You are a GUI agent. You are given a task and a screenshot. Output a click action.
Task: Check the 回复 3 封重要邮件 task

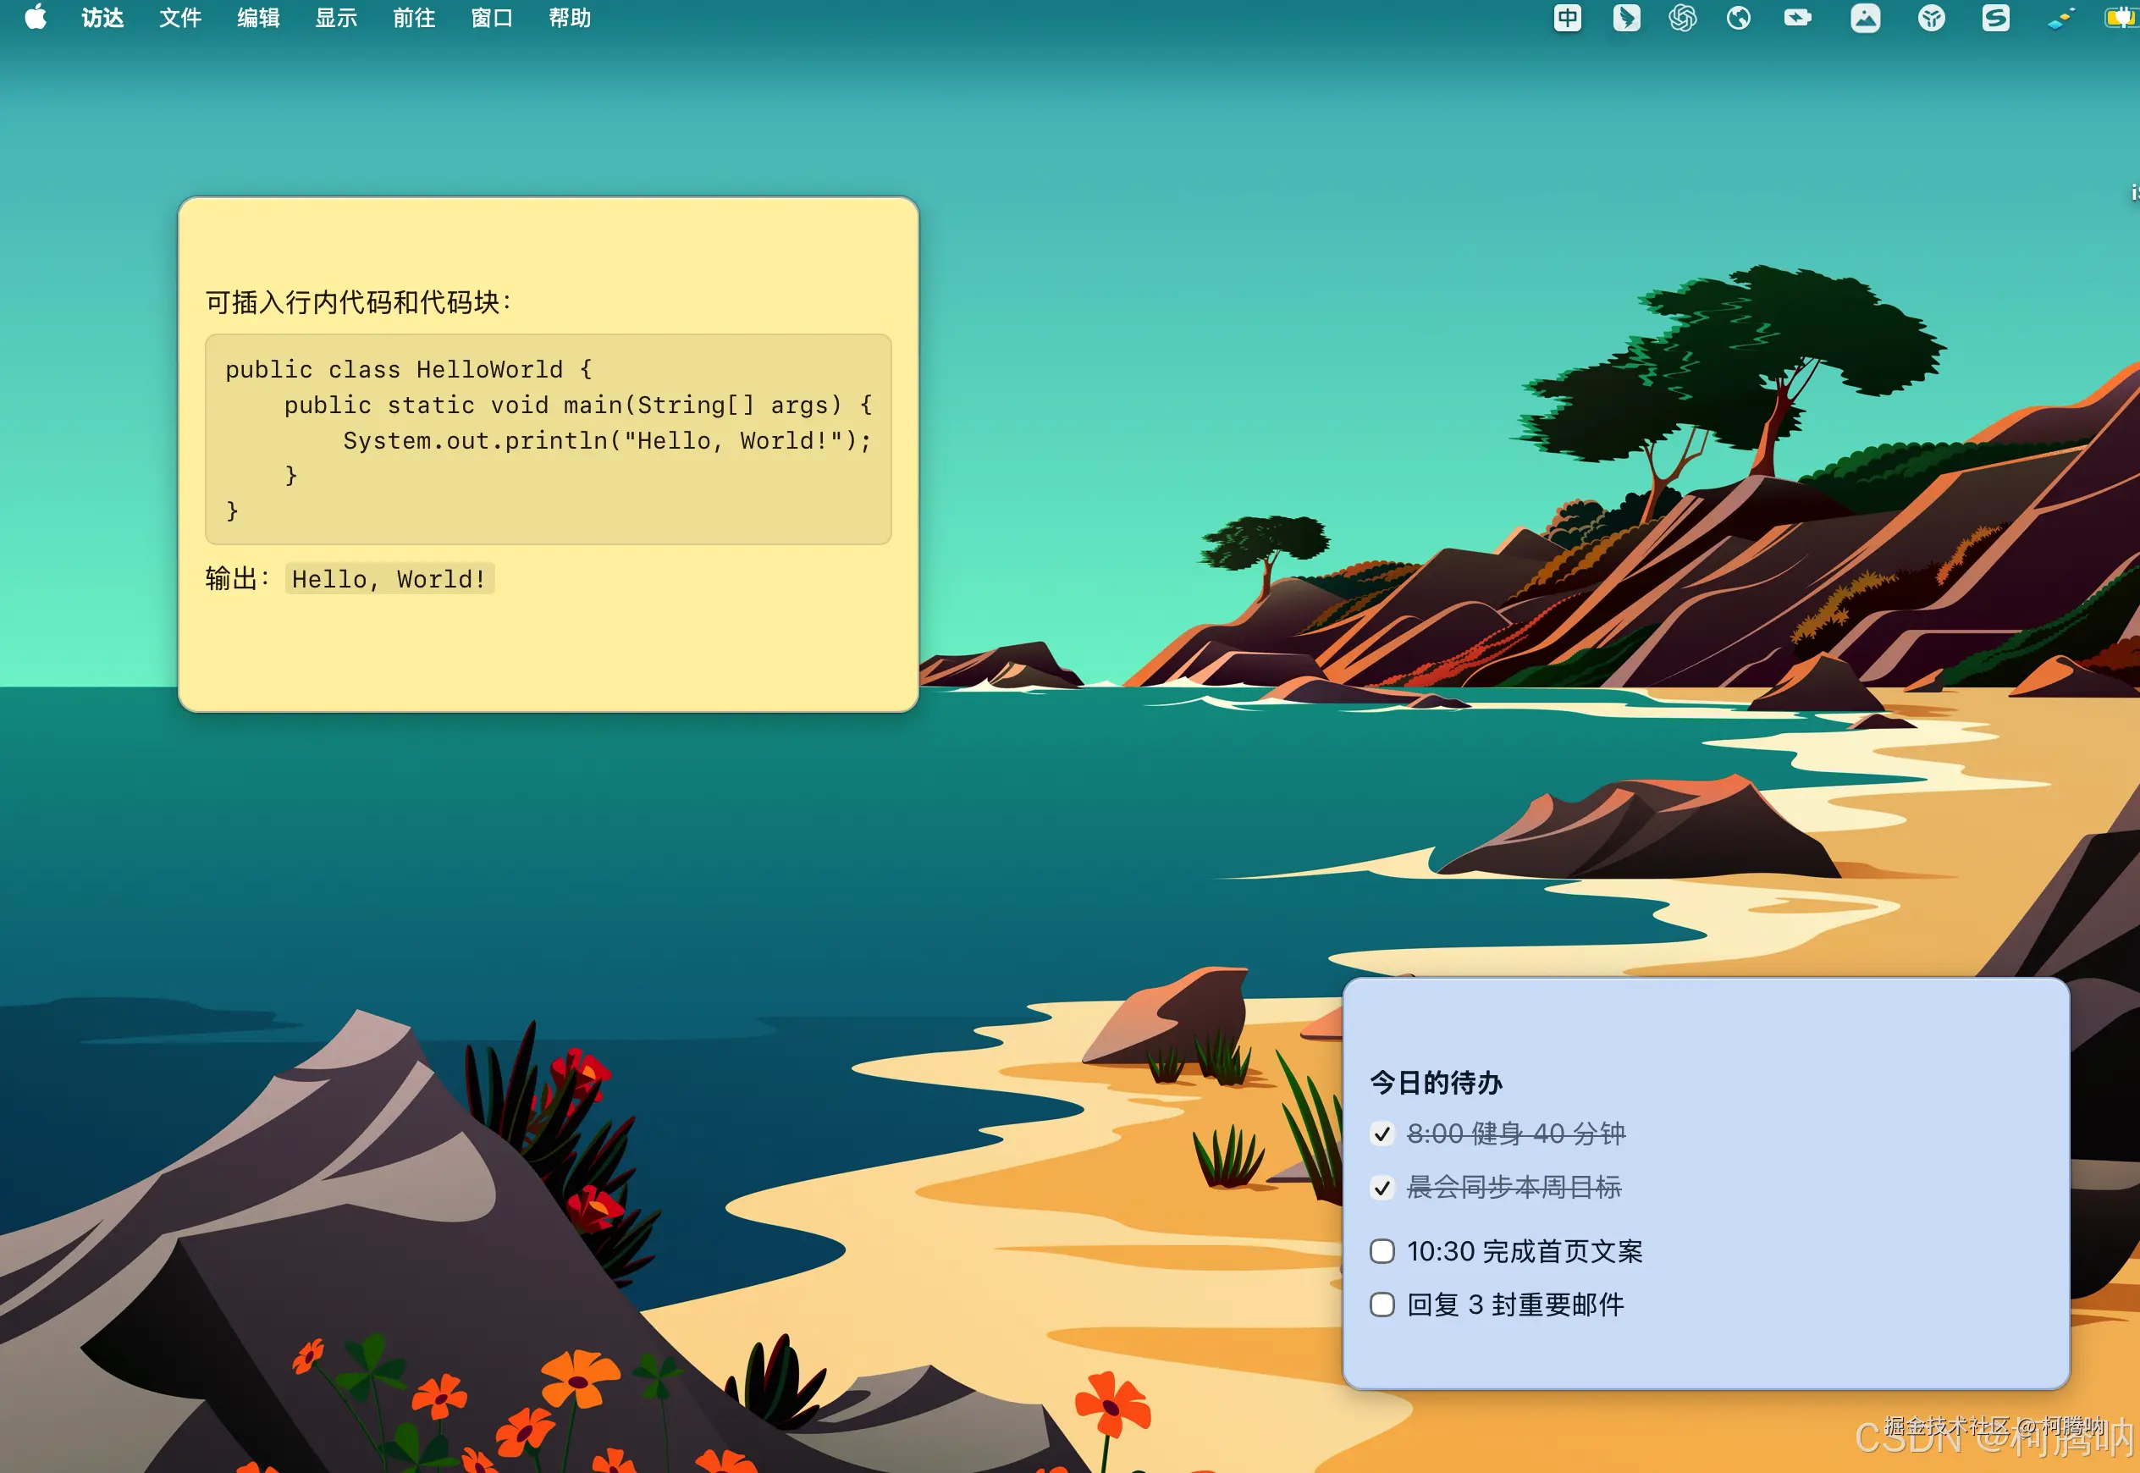[1382, 1305]
